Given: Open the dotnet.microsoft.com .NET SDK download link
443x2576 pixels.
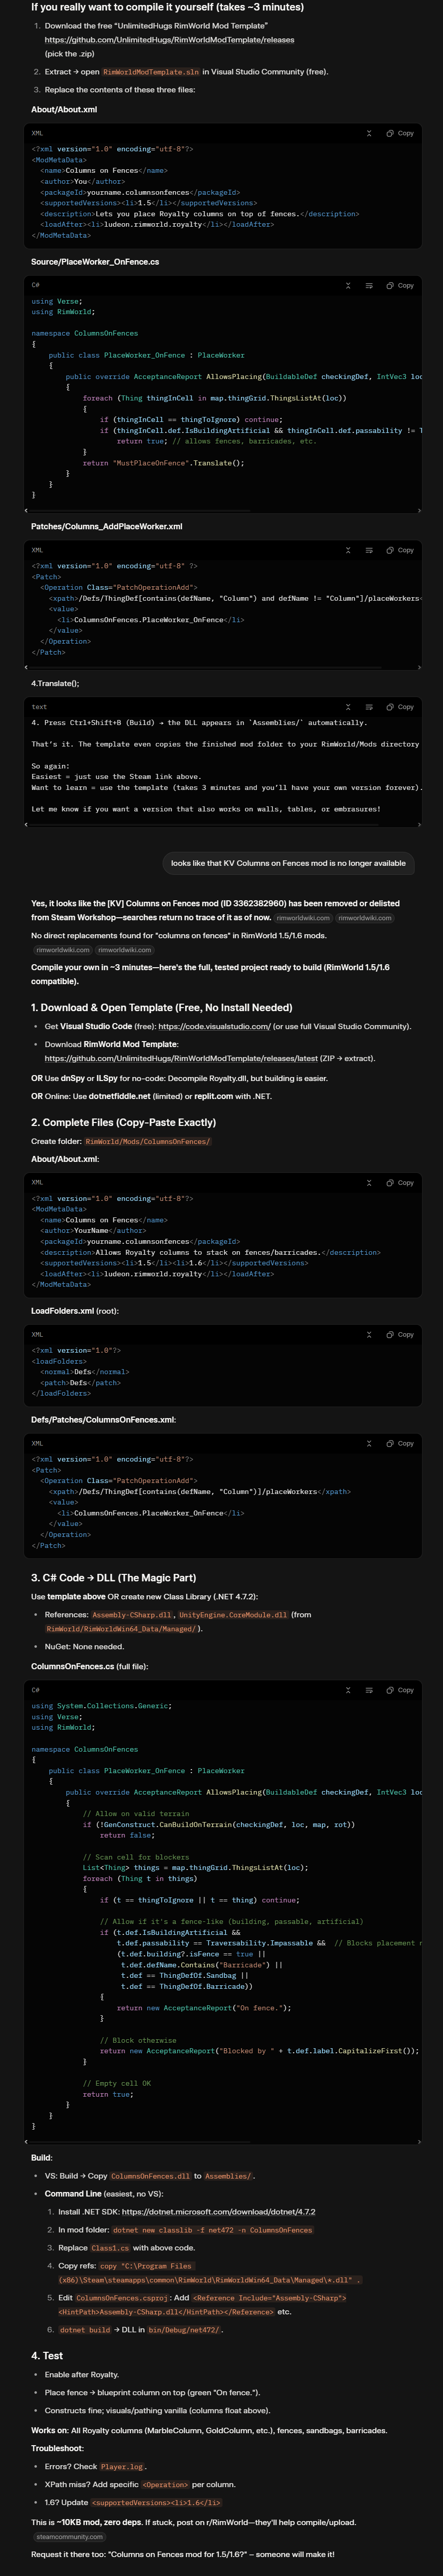Looking at the screenshot, I should click(219, 2212).
